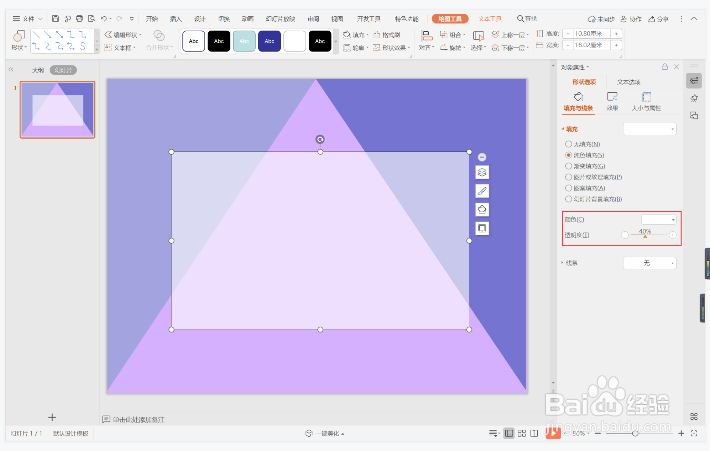Select Pattern Fill (图案填充) radio button
The image size is (710, 451).
569,188
